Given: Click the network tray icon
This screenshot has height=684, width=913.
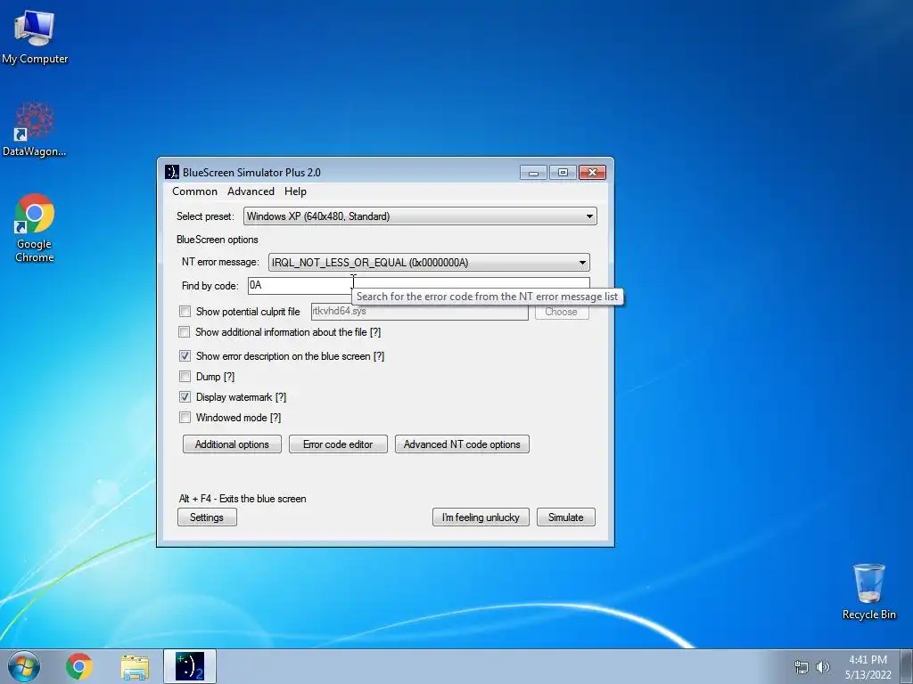Looking at the screenshot, I should pos(802,667).
